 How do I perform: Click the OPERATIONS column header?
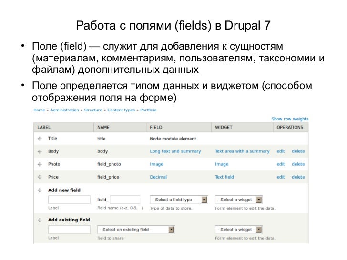point(290,127)
